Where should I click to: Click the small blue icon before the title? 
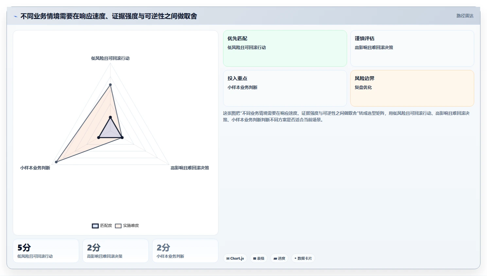pyautogui.click(x=15, y=16)
